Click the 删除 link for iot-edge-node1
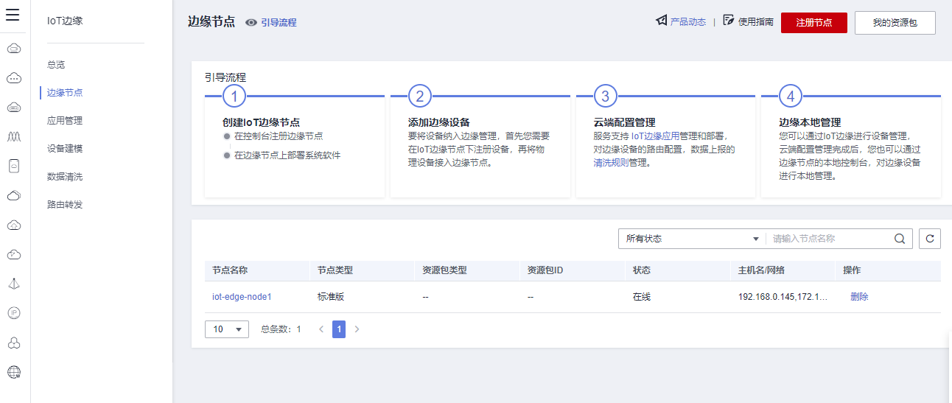 (x=859, y=297)
